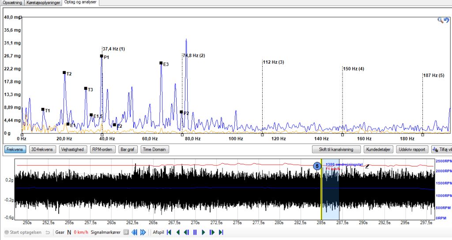Viewport: 452px width, 240px height.
Task: Click the undo zoom arrow icon
Action: pyautogui.click(x=447, y=20)
